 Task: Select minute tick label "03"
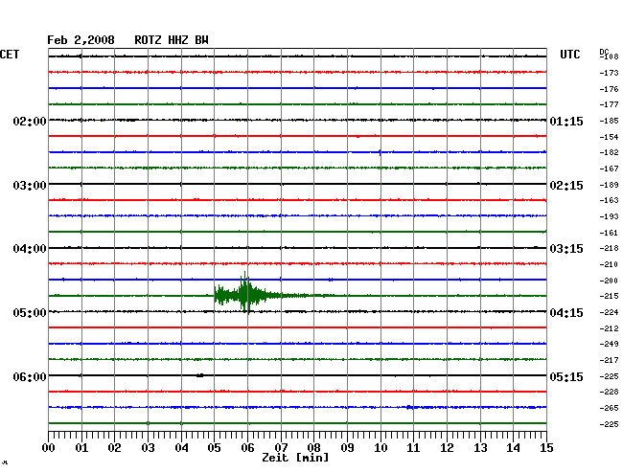click(148, 448)
